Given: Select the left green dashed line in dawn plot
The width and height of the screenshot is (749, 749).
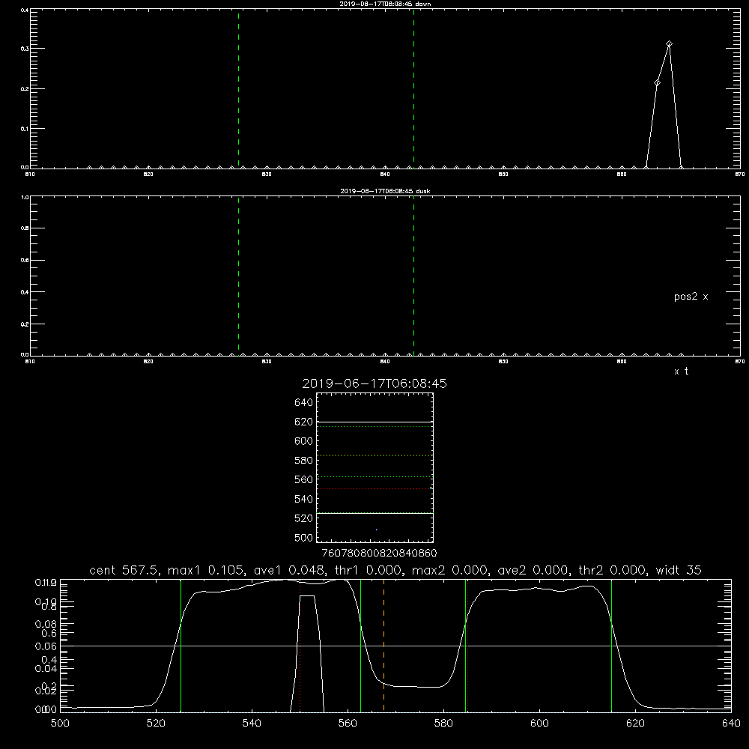Looking at the screenshot, I should click(x=238, y=88).
